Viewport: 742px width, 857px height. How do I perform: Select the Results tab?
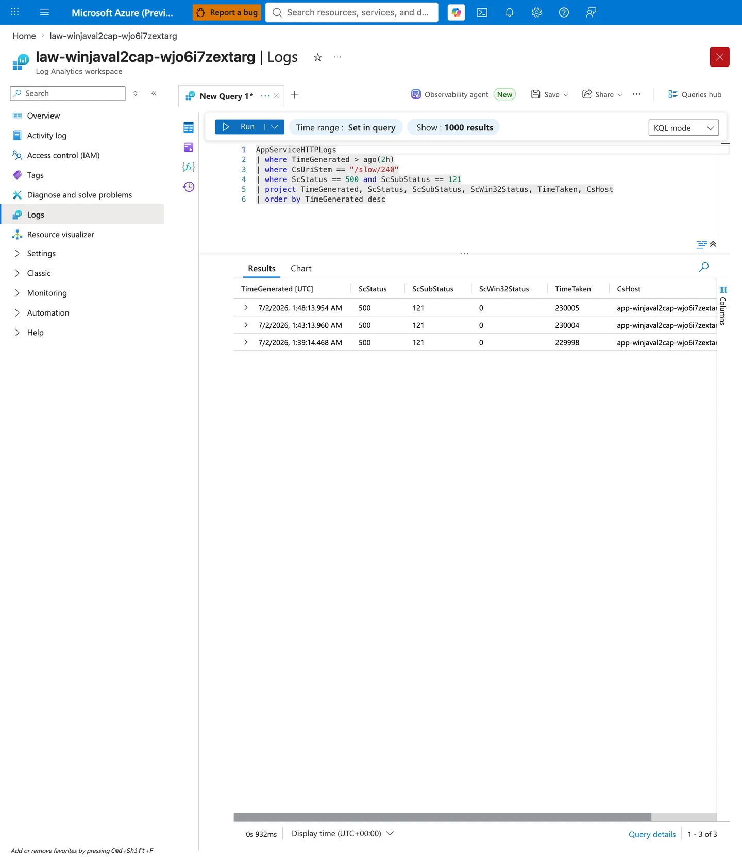point(262,268)
